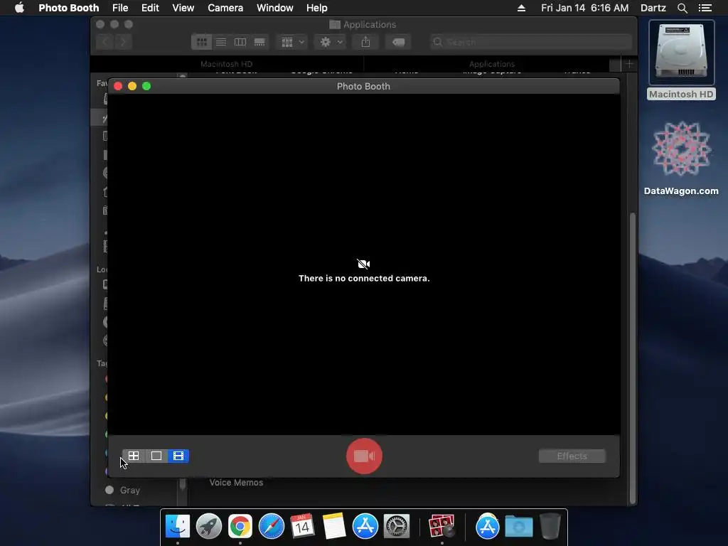Screen dimensions: 728x546
Task: Click the red record video button
Action: [x=365, y=456]
